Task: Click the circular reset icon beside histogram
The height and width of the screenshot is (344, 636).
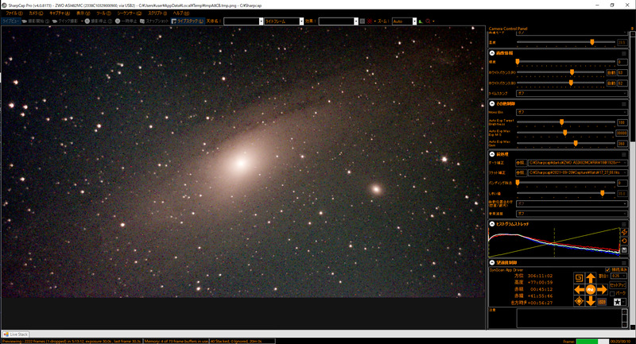Action: coord(624,241)
